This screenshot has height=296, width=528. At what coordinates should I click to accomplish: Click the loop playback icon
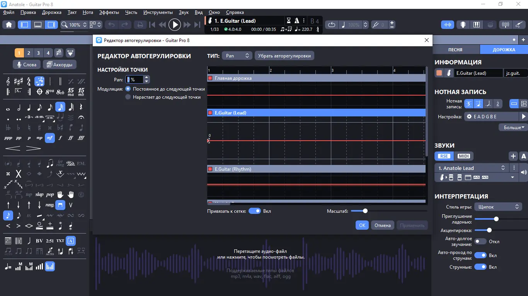click(x=332, y=25)
